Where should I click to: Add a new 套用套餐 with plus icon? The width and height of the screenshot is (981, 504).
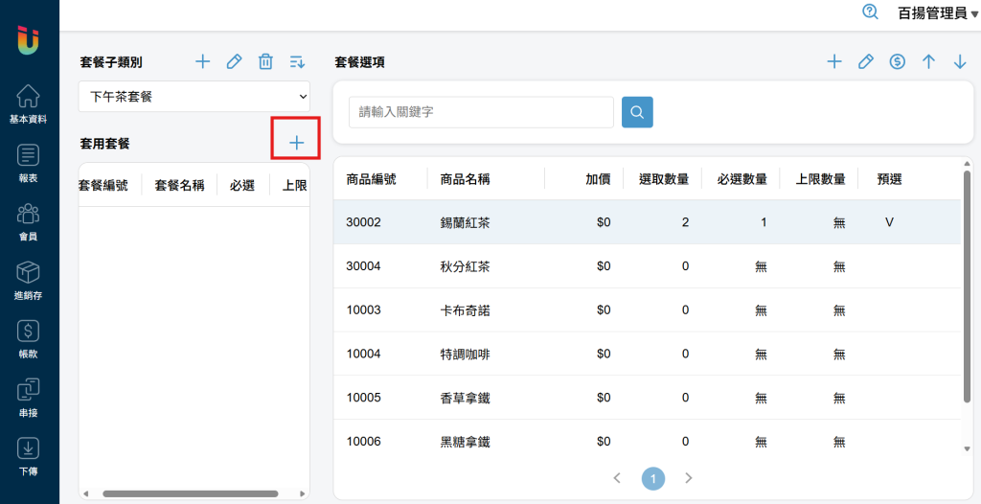(296, 143)
